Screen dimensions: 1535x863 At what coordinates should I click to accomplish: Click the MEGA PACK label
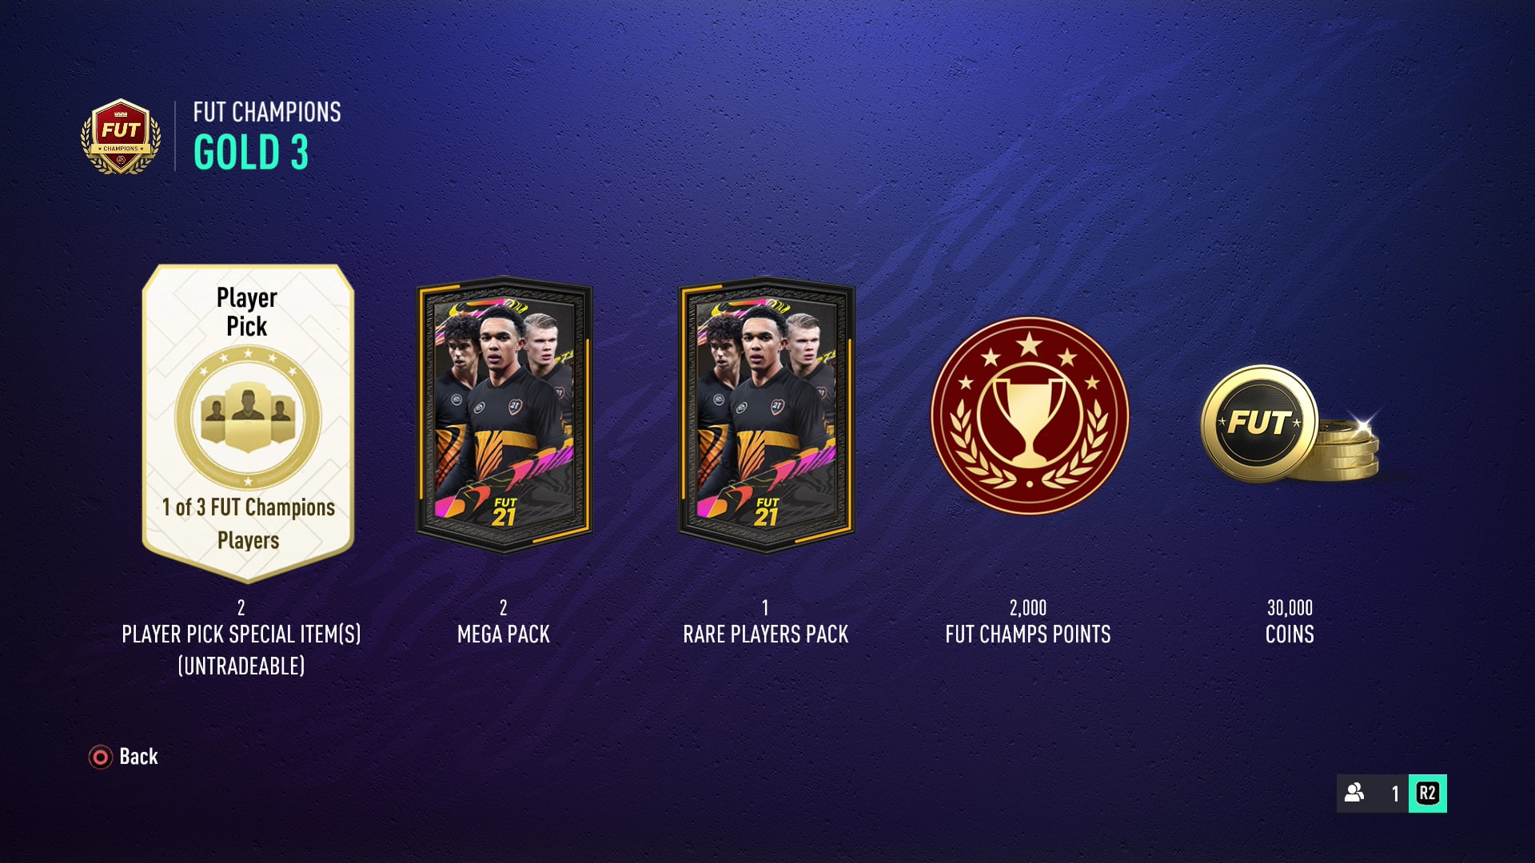point(504,634)
